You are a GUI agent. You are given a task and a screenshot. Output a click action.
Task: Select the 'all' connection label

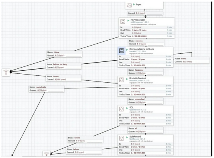pyautogui.click(x=146, y=130)
